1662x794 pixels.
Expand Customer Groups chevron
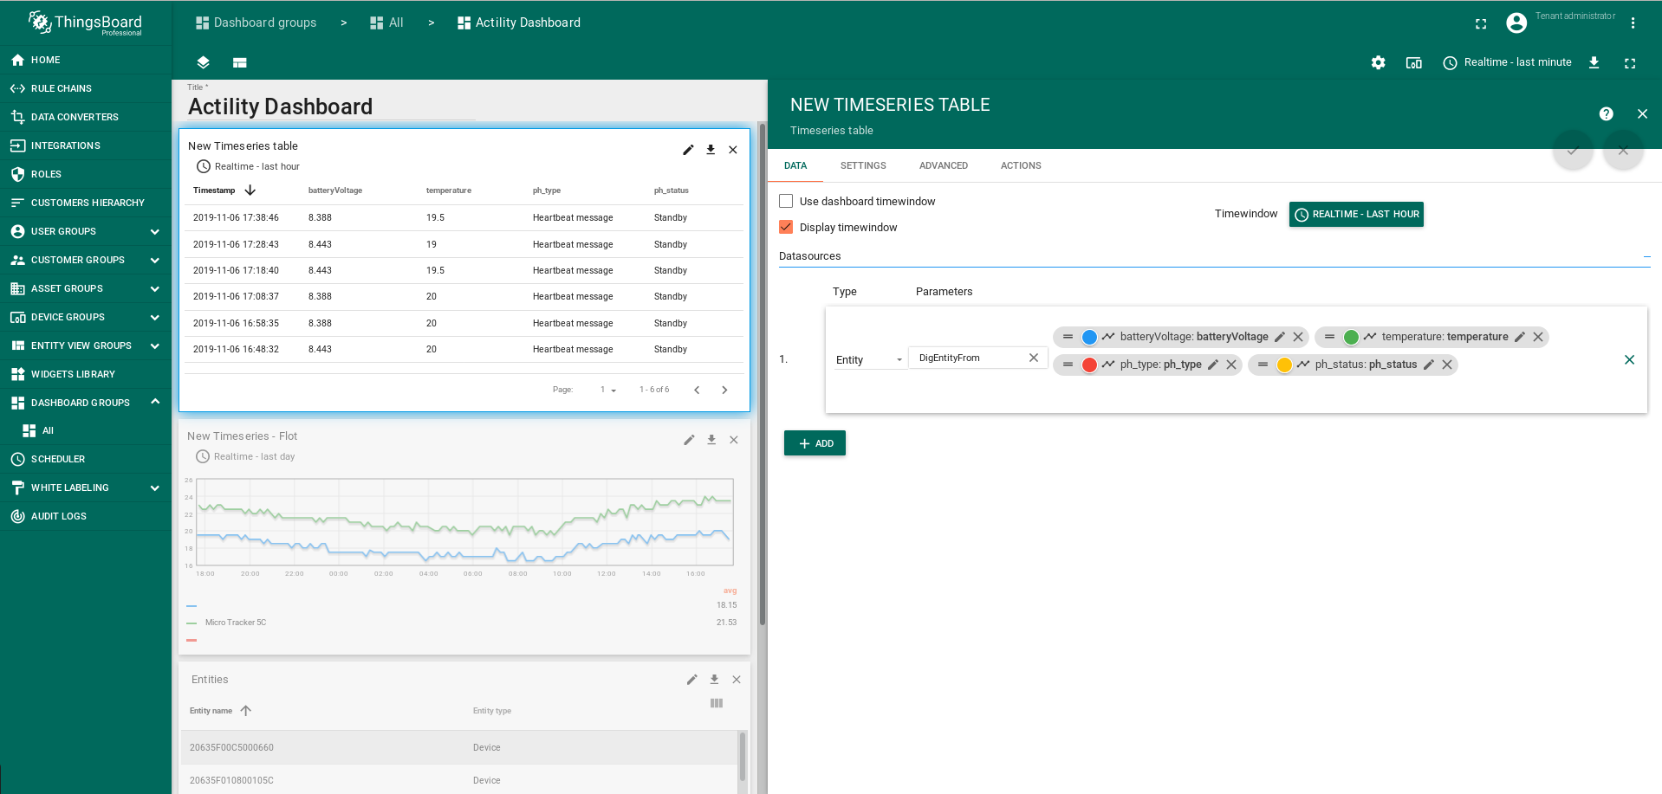154,260
